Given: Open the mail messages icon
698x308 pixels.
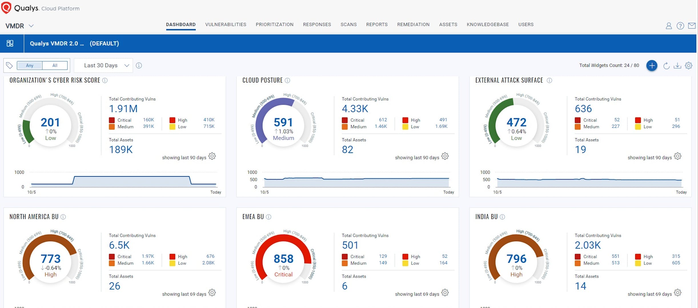Looking at the screenshot, I should (x=692, y=26).
